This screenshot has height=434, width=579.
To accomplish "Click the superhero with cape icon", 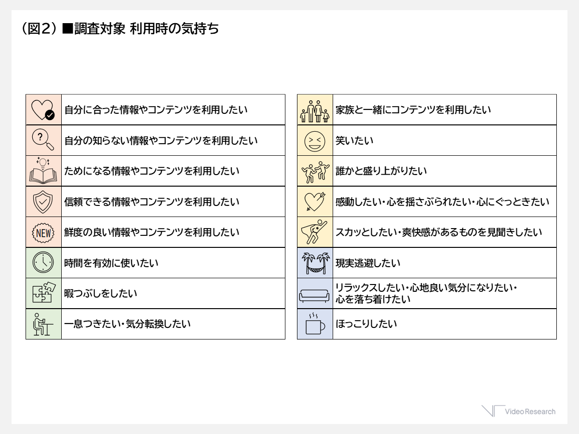I will (314, 232).
